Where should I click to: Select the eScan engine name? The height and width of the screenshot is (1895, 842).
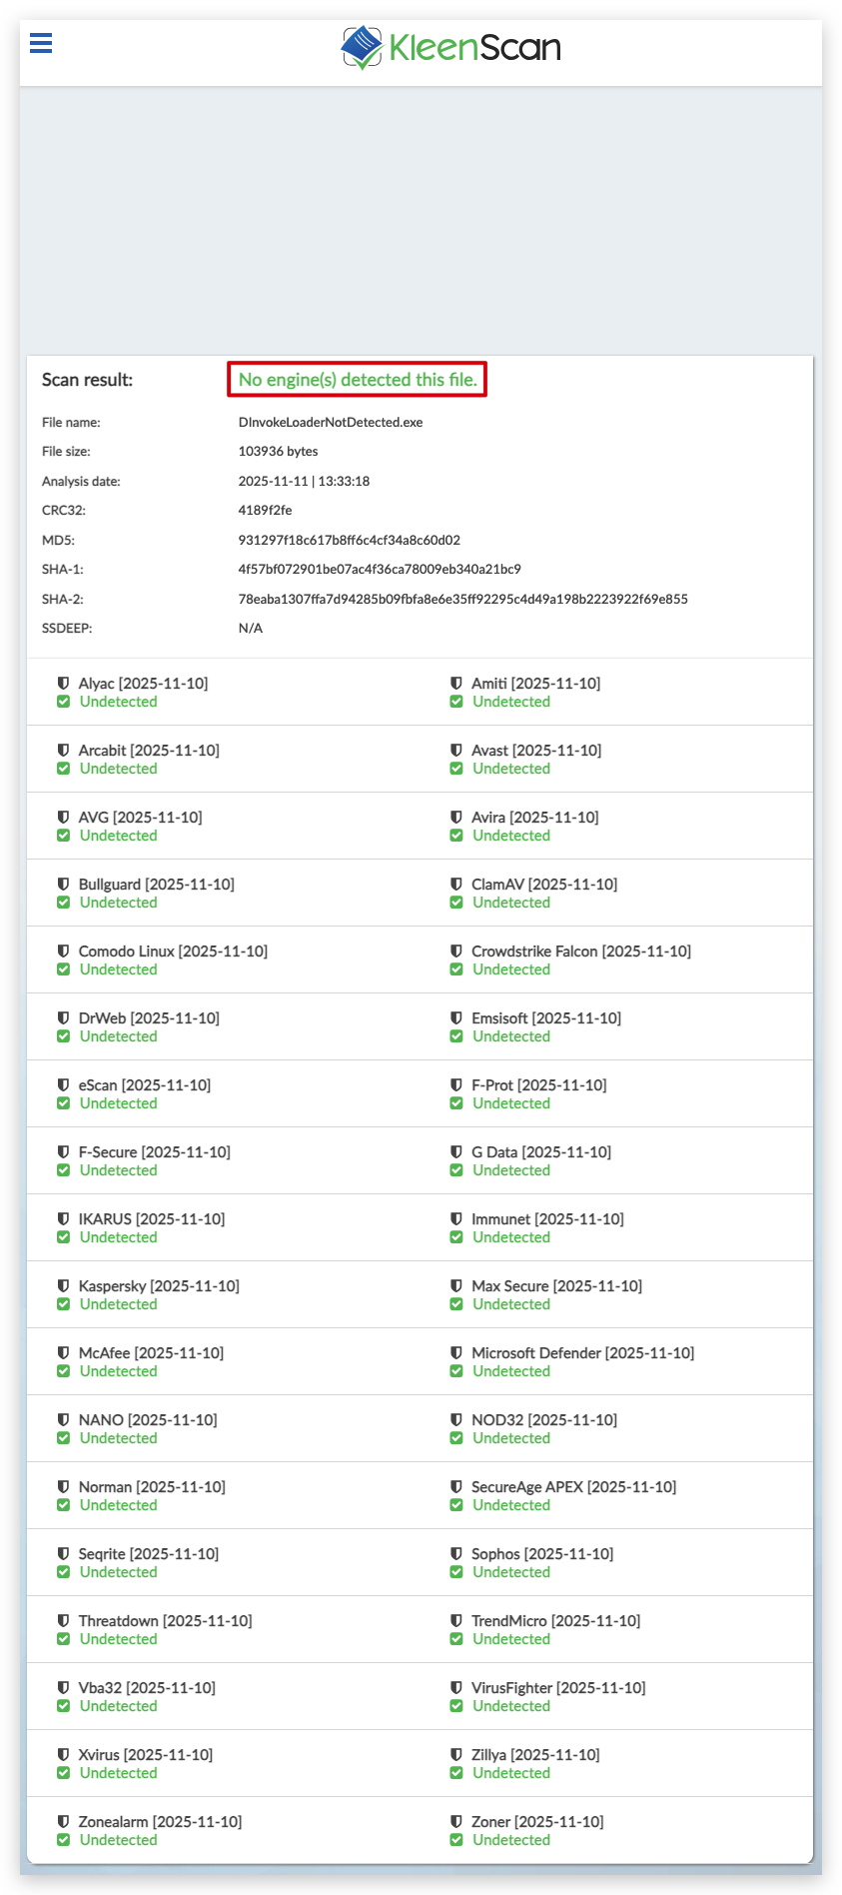[x=145, y=1085]
